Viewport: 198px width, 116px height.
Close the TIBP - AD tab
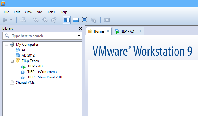141,31
